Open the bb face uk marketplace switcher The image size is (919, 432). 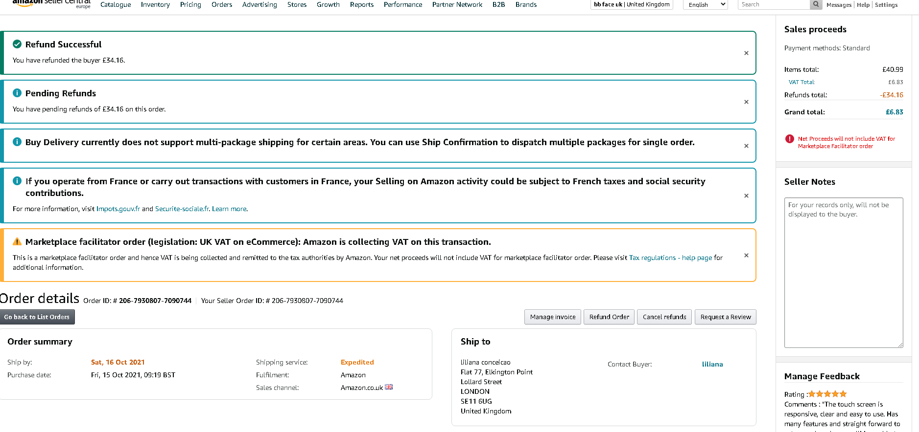pos(632,4)
